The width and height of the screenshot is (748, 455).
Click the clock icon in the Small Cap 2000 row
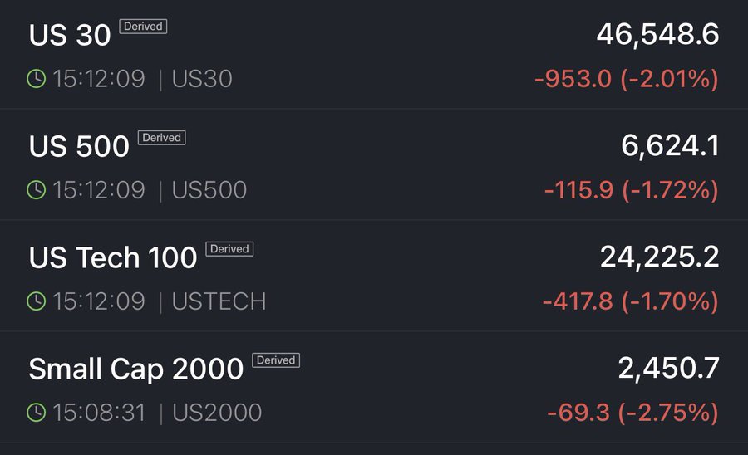point(37,412)
